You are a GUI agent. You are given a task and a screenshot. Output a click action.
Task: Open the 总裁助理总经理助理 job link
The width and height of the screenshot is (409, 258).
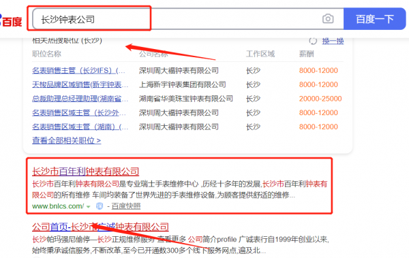click(80, 99)
